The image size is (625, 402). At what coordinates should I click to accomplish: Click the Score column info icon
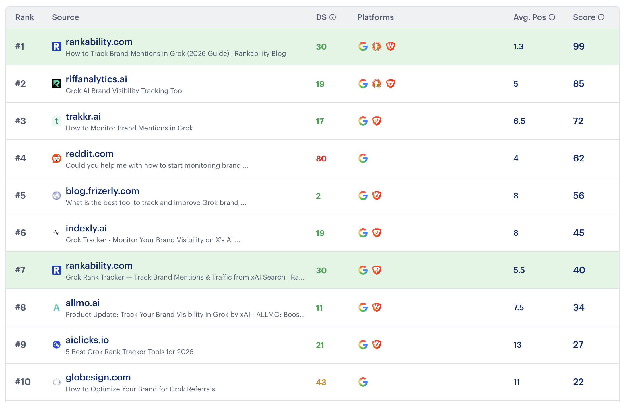[x=601, y=17]
